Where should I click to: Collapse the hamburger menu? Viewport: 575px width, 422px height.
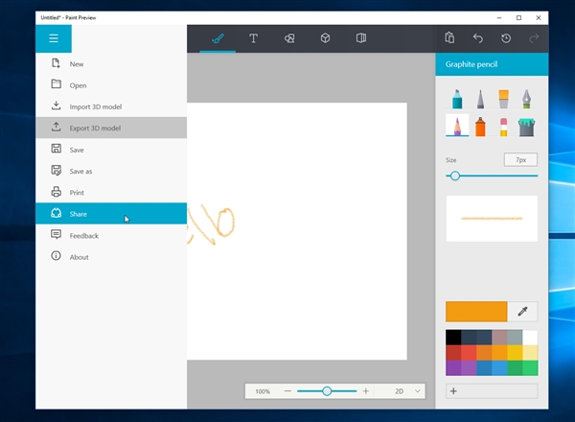54,38
